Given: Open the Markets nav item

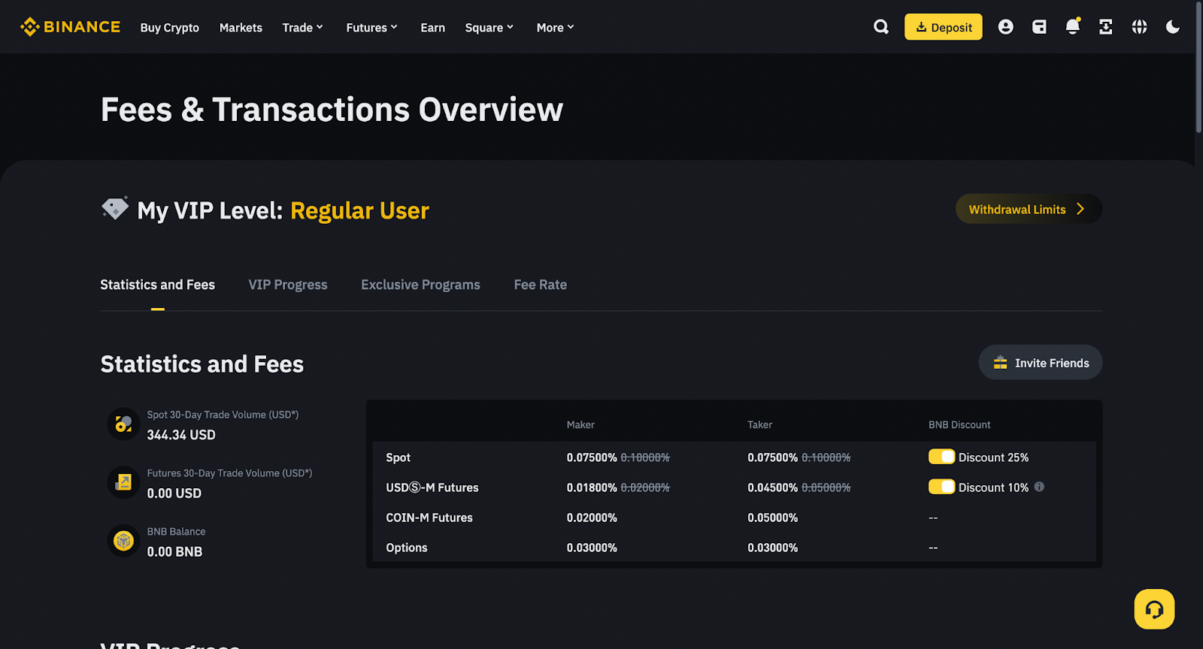Looking at the screenshot, I should point(241,28).
